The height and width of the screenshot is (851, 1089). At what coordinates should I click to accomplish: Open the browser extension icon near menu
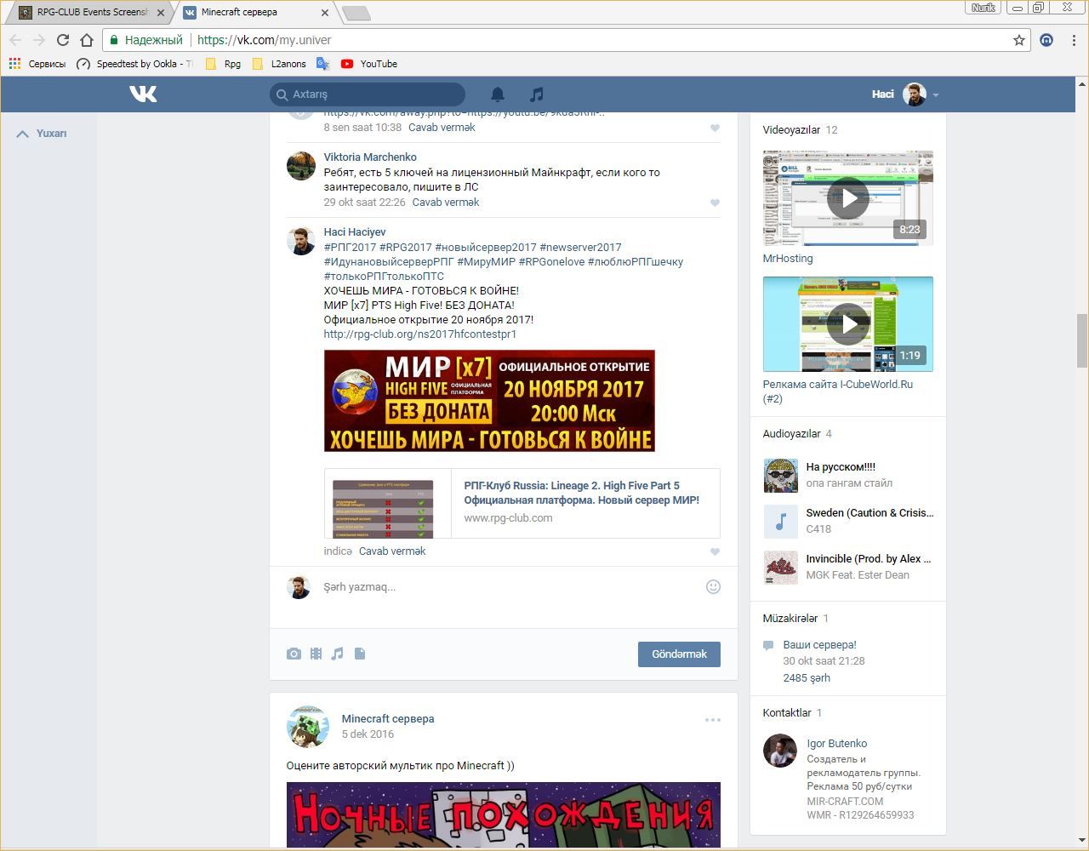[x=1046, y=40]
